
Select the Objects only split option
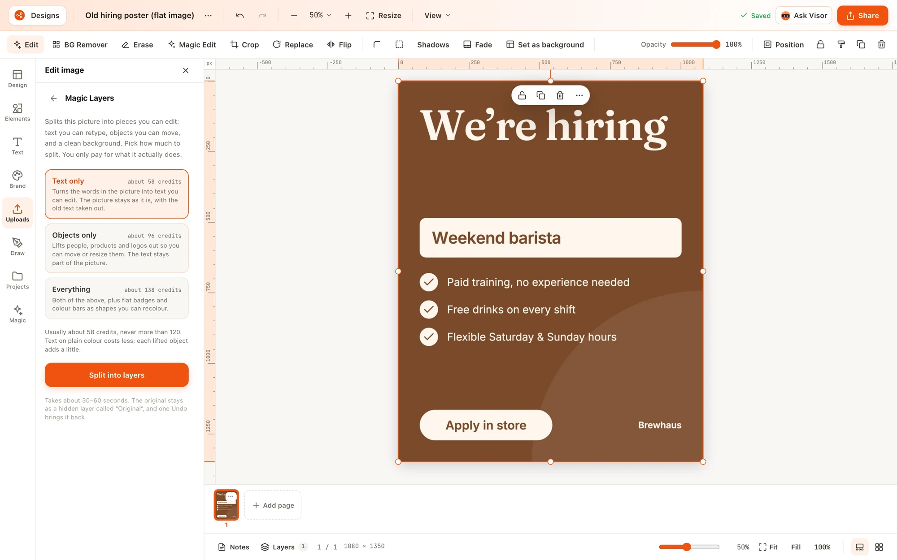tap(117, 248)
